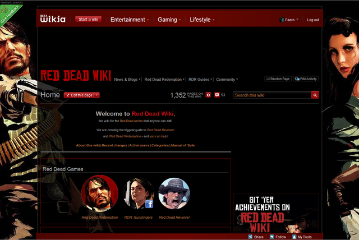Click the Random Page button

point(278,79)
